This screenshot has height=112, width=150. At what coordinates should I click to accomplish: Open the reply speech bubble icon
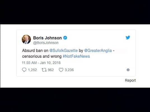point(24,70)
